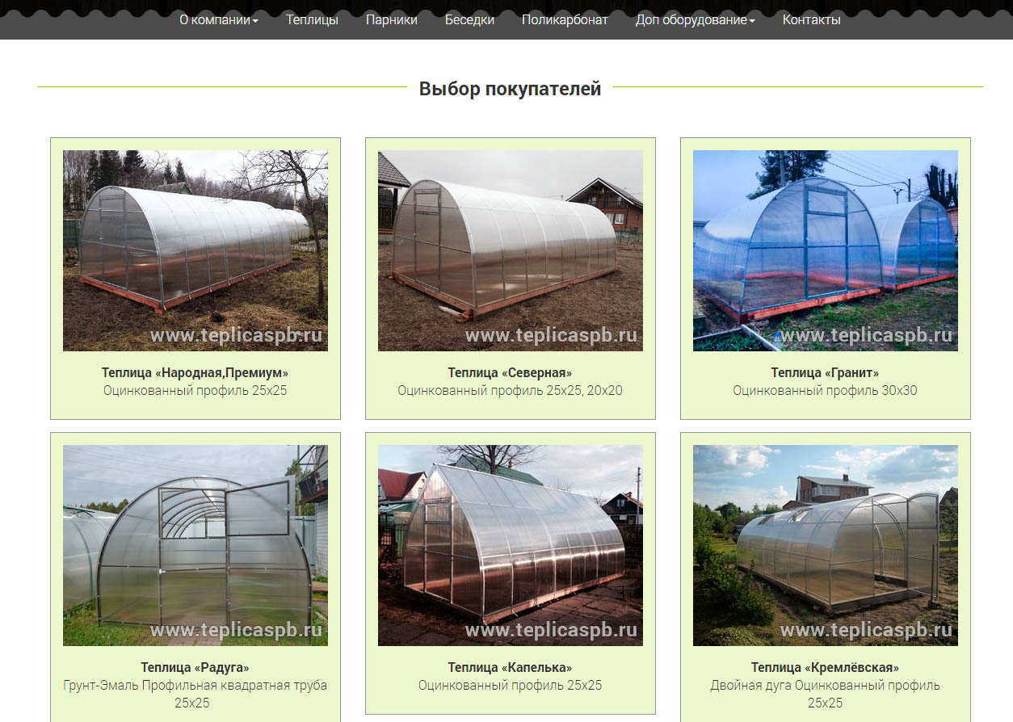The image size is (1013, 722).
Task: Click the profile description under «Капелька»
Action: tap(511, 686)
